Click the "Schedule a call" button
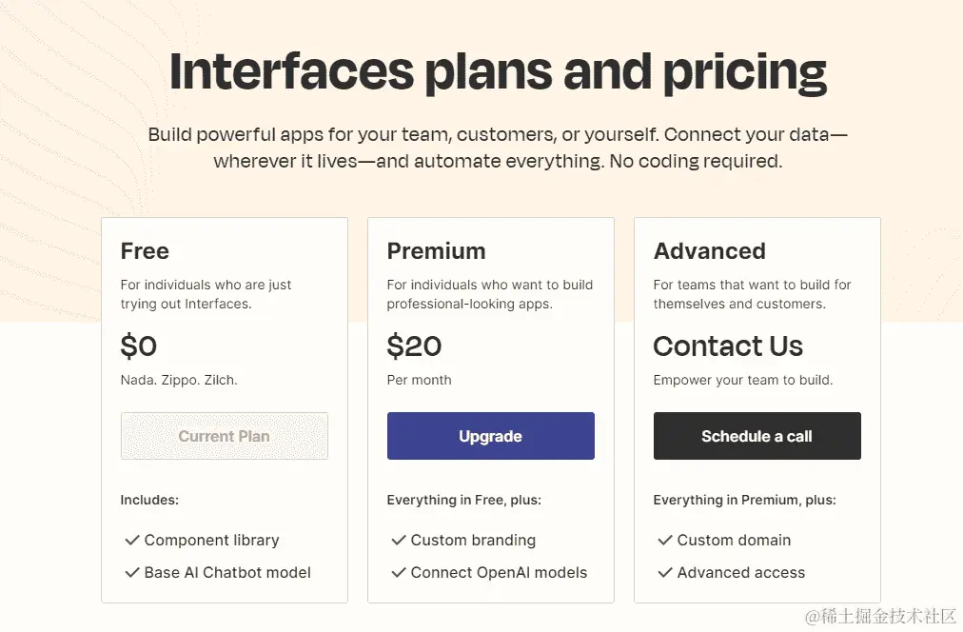Screen dimensions: 963x632 757,435
